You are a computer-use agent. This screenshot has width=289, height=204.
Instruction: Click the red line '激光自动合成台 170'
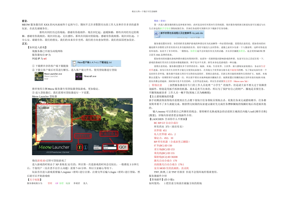[x=165, y=161]
